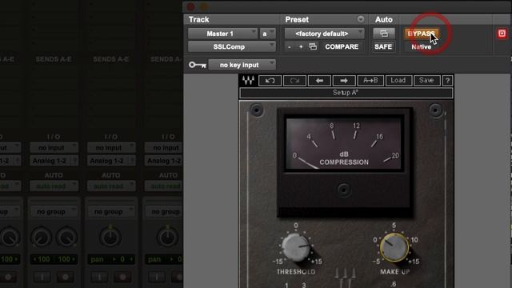Open insert position 'a' selector
The image size is (512, 288).
tap(267, 34)
